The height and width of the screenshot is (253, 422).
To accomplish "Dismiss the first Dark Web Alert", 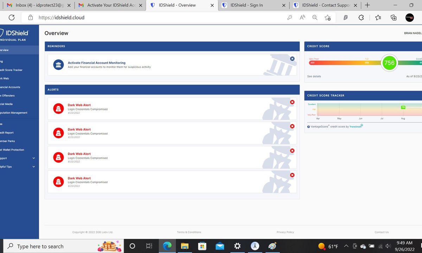I will coord(292,102).
